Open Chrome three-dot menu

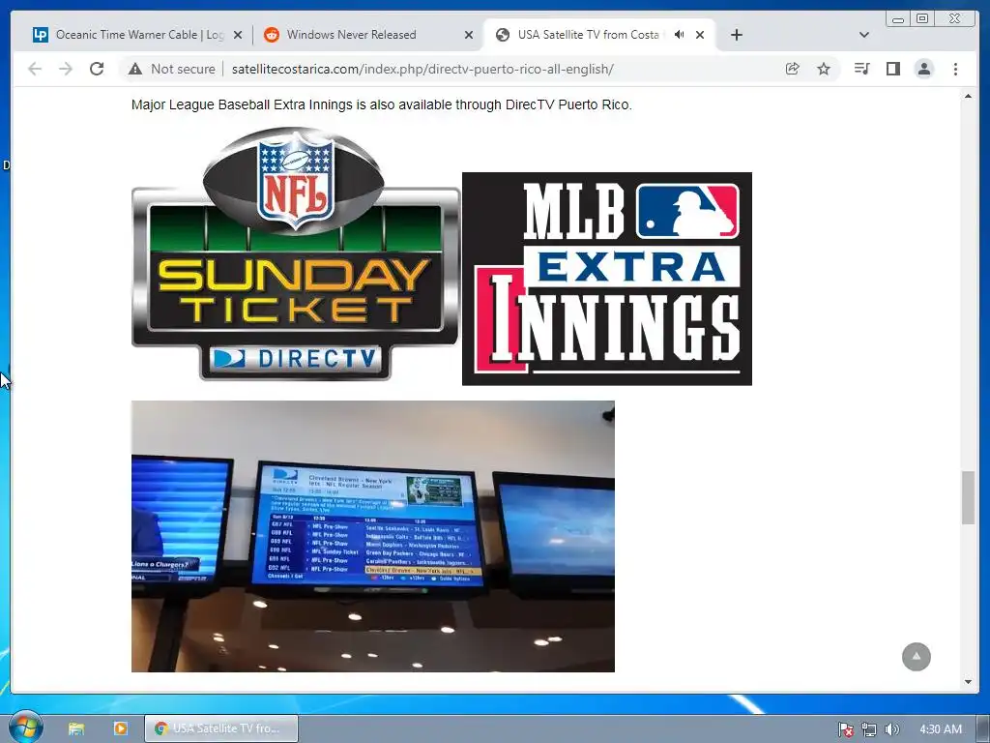955,69
